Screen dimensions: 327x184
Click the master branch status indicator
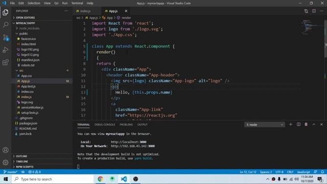(x=10, y=172)
